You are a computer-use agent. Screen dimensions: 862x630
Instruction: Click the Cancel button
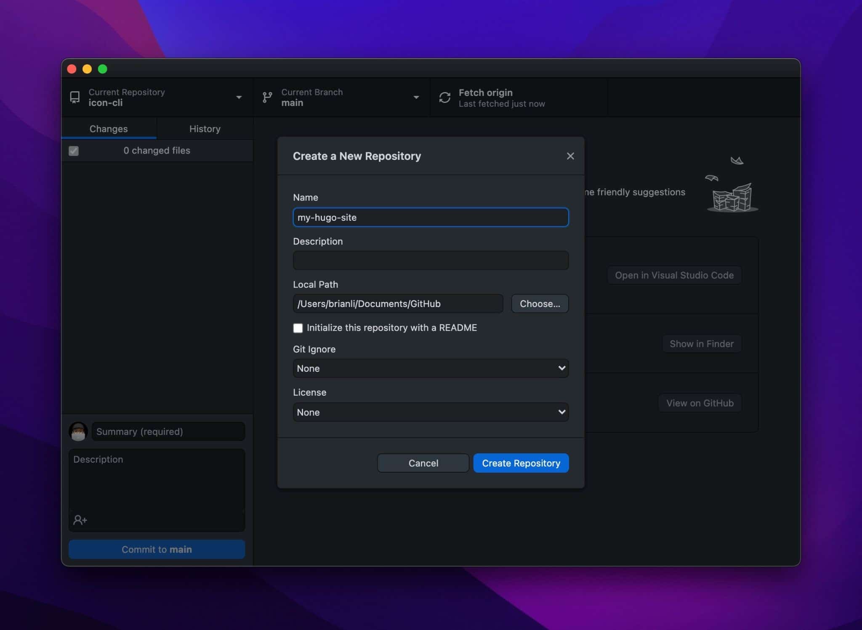point(423,463)
